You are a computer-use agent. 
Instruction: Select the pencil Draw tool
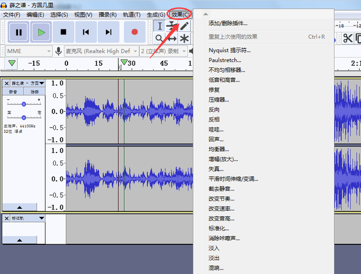185,26
